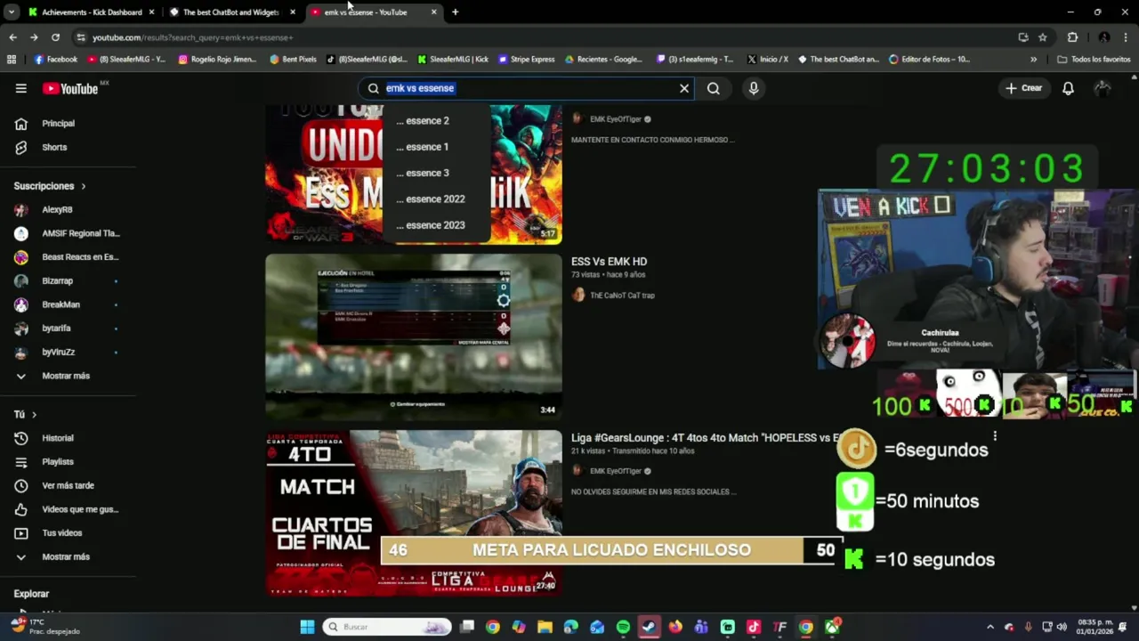This screenshot has width=1139, height=641.
Task: Expand the Tú section arrow
Action: pos(35,415)
